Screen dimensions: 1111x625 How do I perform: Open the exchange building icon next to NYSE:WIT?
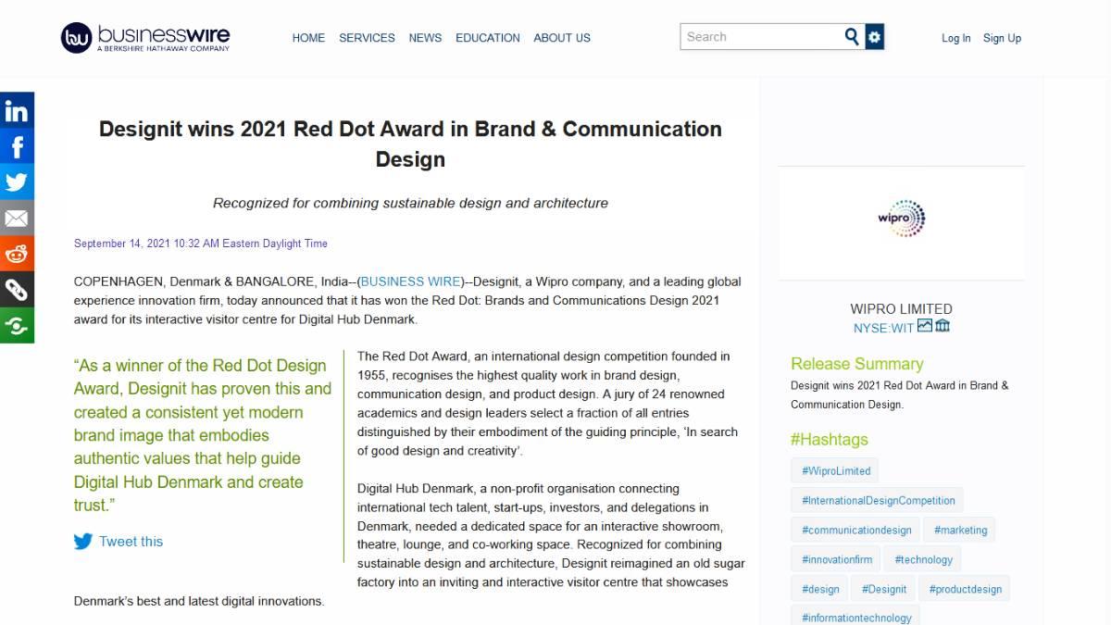tap(942, 326)
